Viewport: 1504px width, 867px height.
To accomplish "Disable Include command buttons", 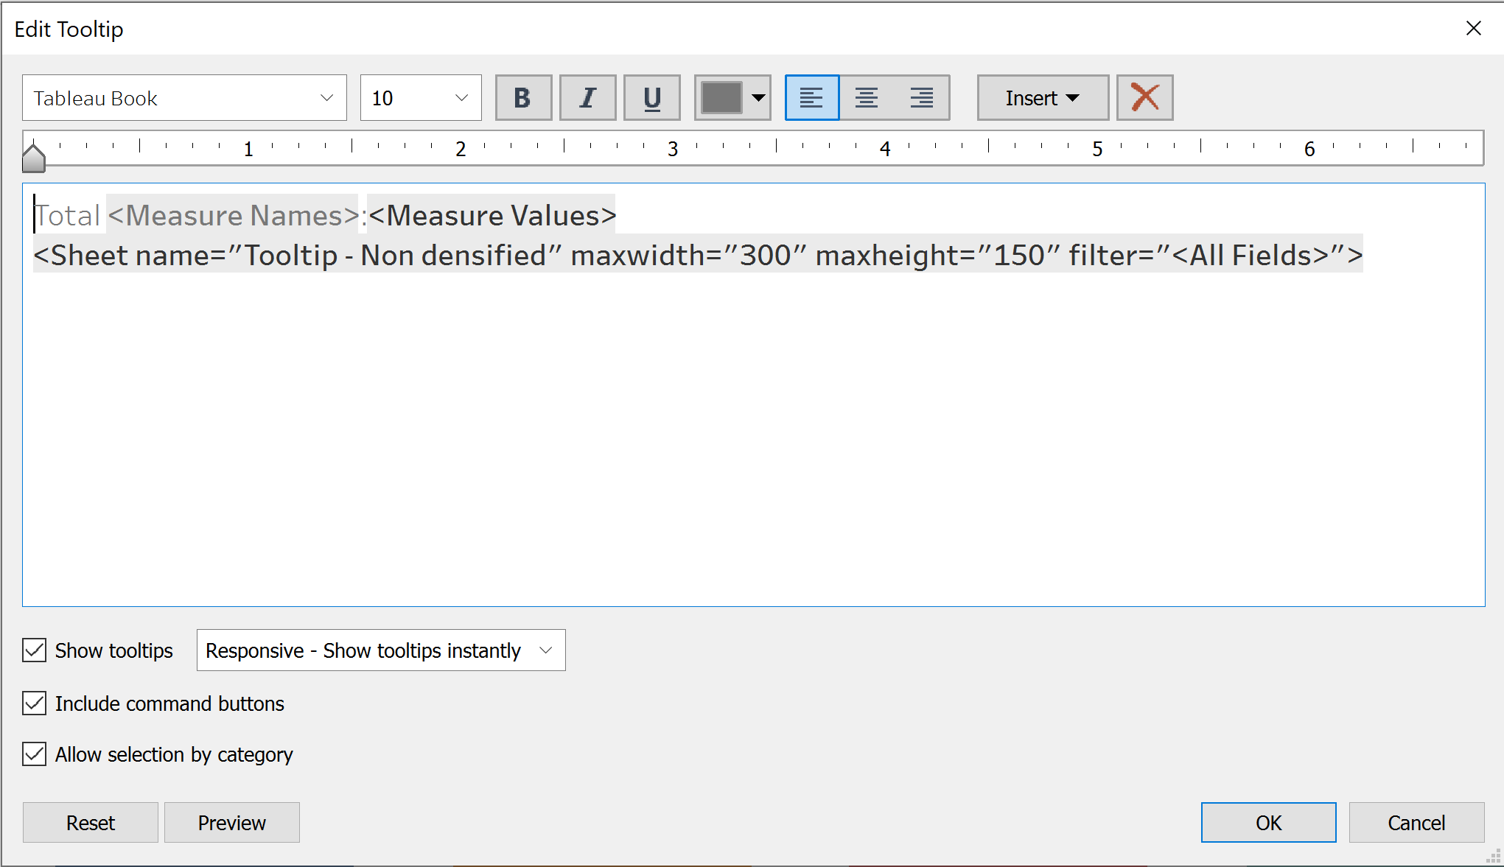I will click(35, 703).
